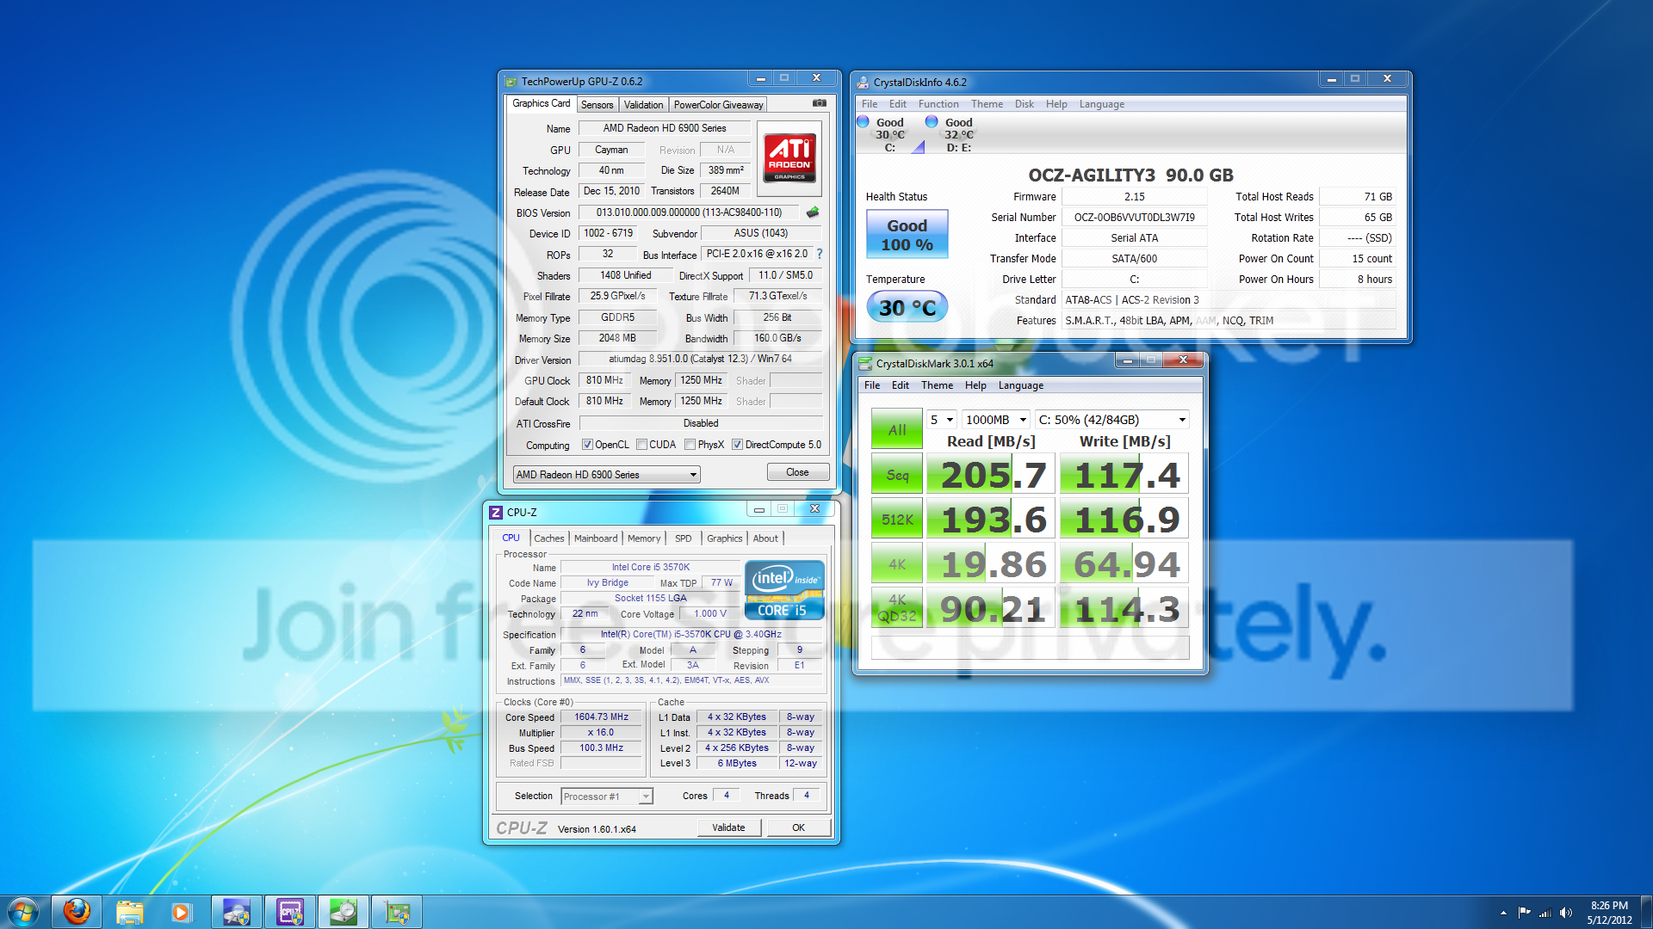Switch to GPU-Z taskbar icon

(x=397, y=912)
